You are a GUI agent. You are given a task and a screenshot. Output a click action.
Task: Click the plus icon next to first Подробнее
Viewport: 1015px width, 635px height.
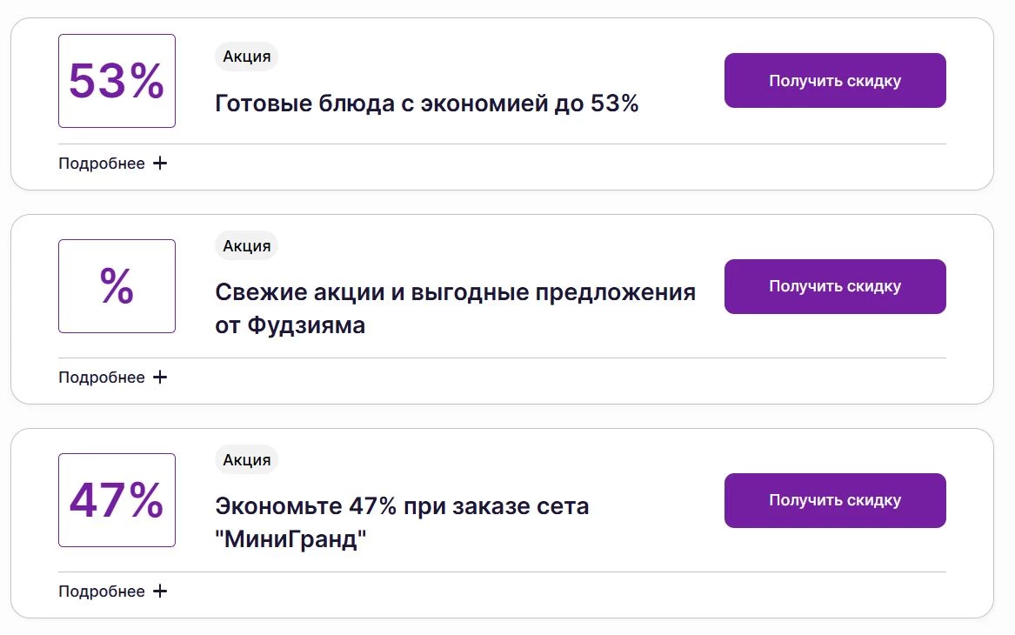point(160,163)
